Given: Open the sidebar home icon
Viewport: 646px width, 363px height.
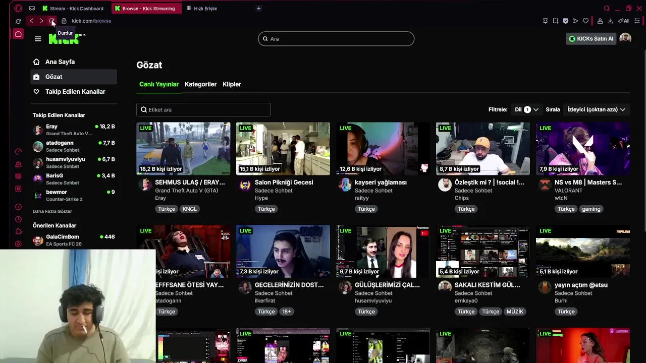Looking at the screenshot, I should tap(18, 34).
